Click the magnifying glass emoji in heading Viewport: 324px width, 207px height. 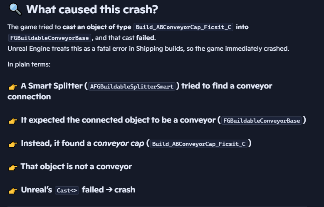click(14, 10)
